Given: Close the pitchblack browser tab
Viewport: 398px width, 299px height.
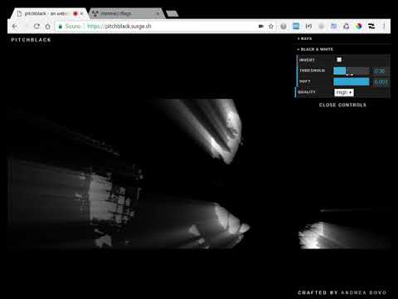Looking at the screenshot, I should pos(82,13).
